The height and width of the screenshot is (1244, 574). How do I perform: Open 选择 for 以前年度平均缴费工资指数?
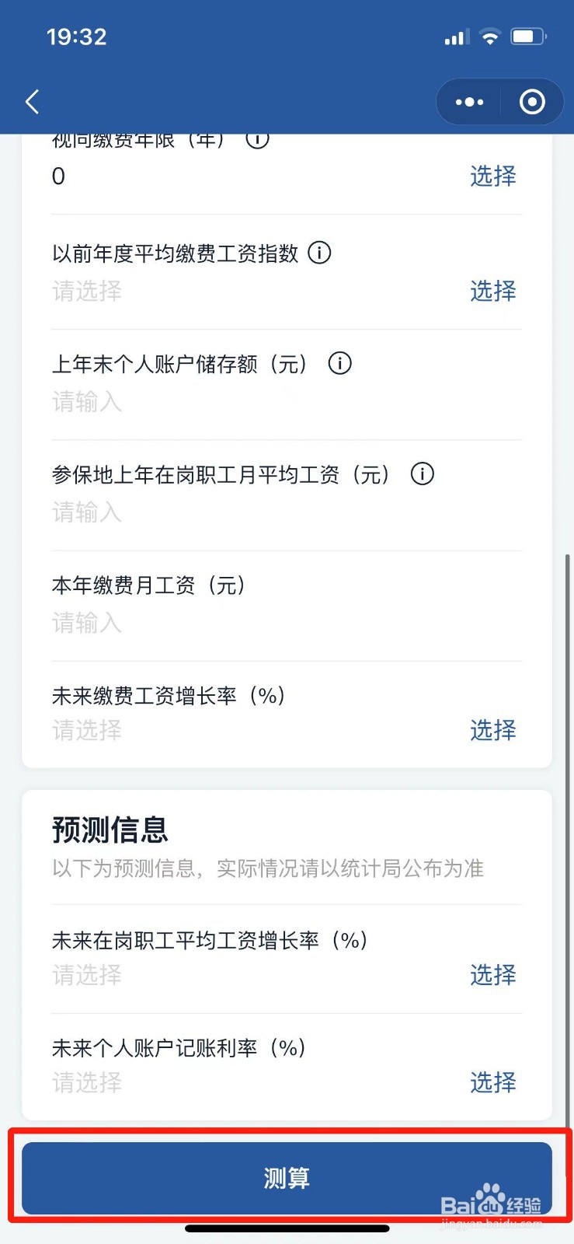click(492, 292)
